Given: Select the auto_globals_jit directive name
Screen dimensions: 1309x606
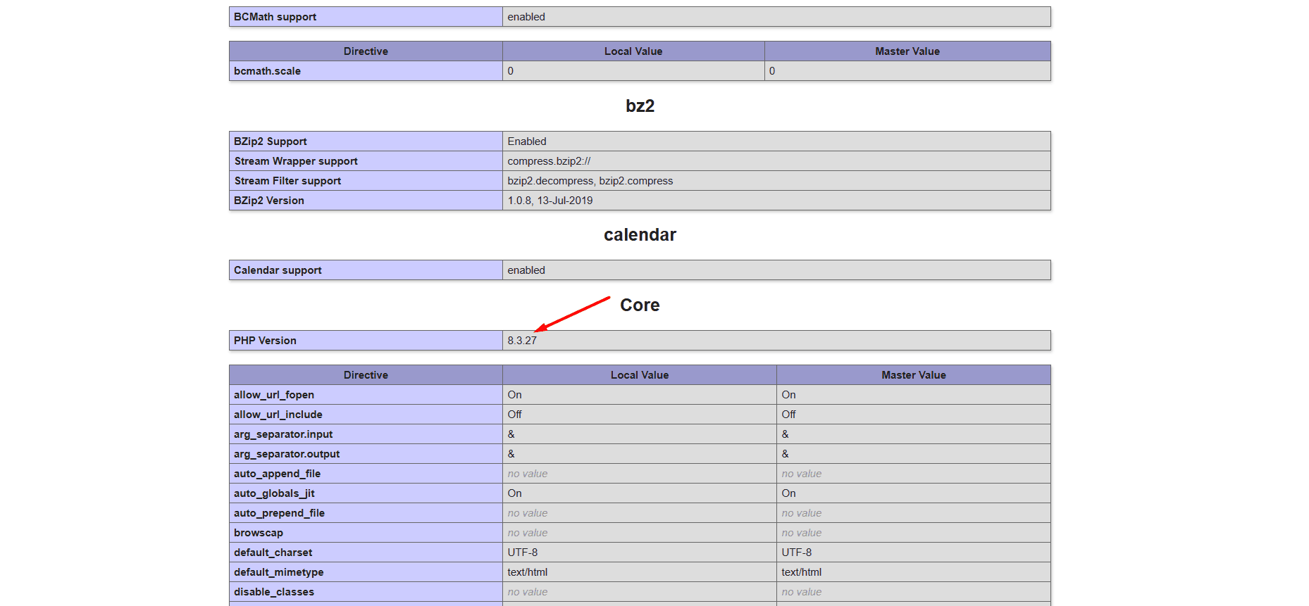Looking at the screenshot, I should (x=274, y=493).
